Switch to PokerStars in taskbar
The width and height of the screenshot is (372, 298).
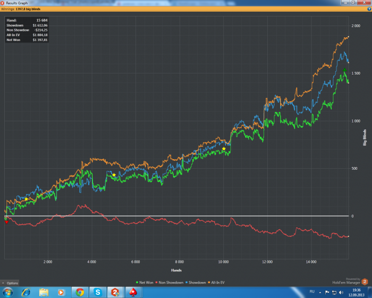coord(133,292)
